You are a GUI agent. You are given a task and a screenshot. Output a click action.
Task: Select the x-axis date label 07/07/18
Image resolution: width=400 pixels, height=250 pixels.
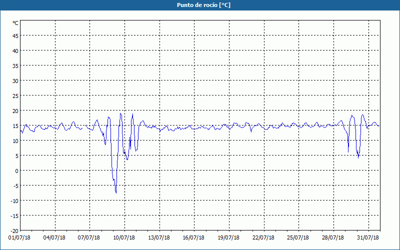(x=89, y=238)
